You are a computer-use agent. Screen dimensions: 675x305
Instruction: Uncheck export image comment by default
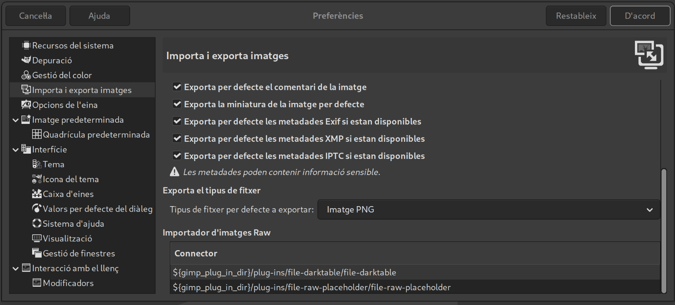pos(177,87)
